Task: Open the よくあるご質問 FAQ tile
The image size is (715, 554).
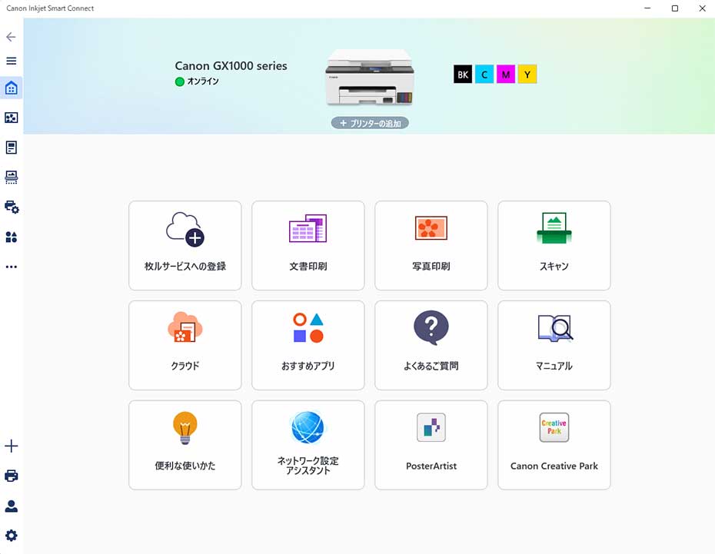Action: (431, 345)
